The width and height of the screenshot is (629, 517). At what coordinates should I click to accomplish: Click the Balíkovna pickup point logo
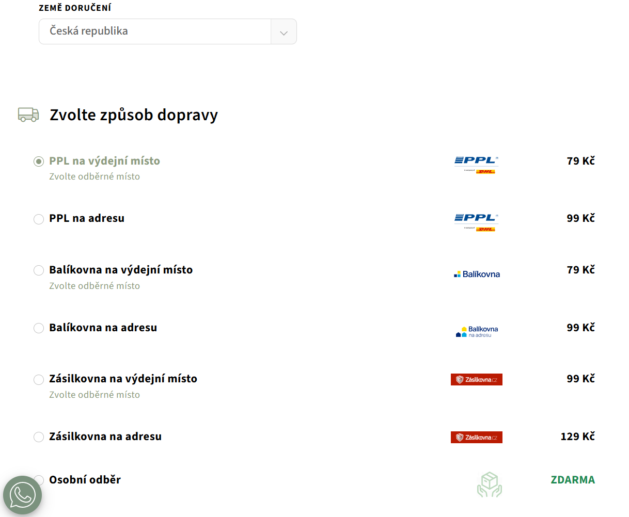(477, 274)
